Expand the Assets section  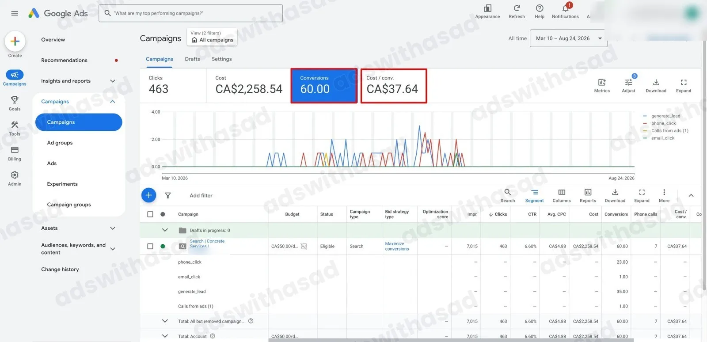coord(113,228)
